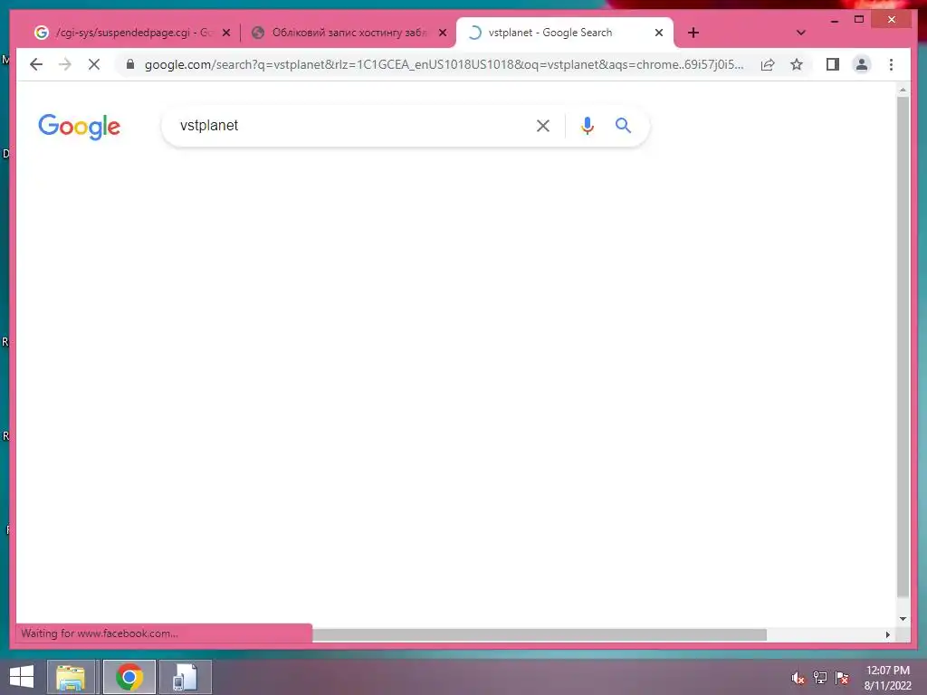927x695 pixels.
Task: Close the suspendedpage.cgi tab
Action: [225, 33]
